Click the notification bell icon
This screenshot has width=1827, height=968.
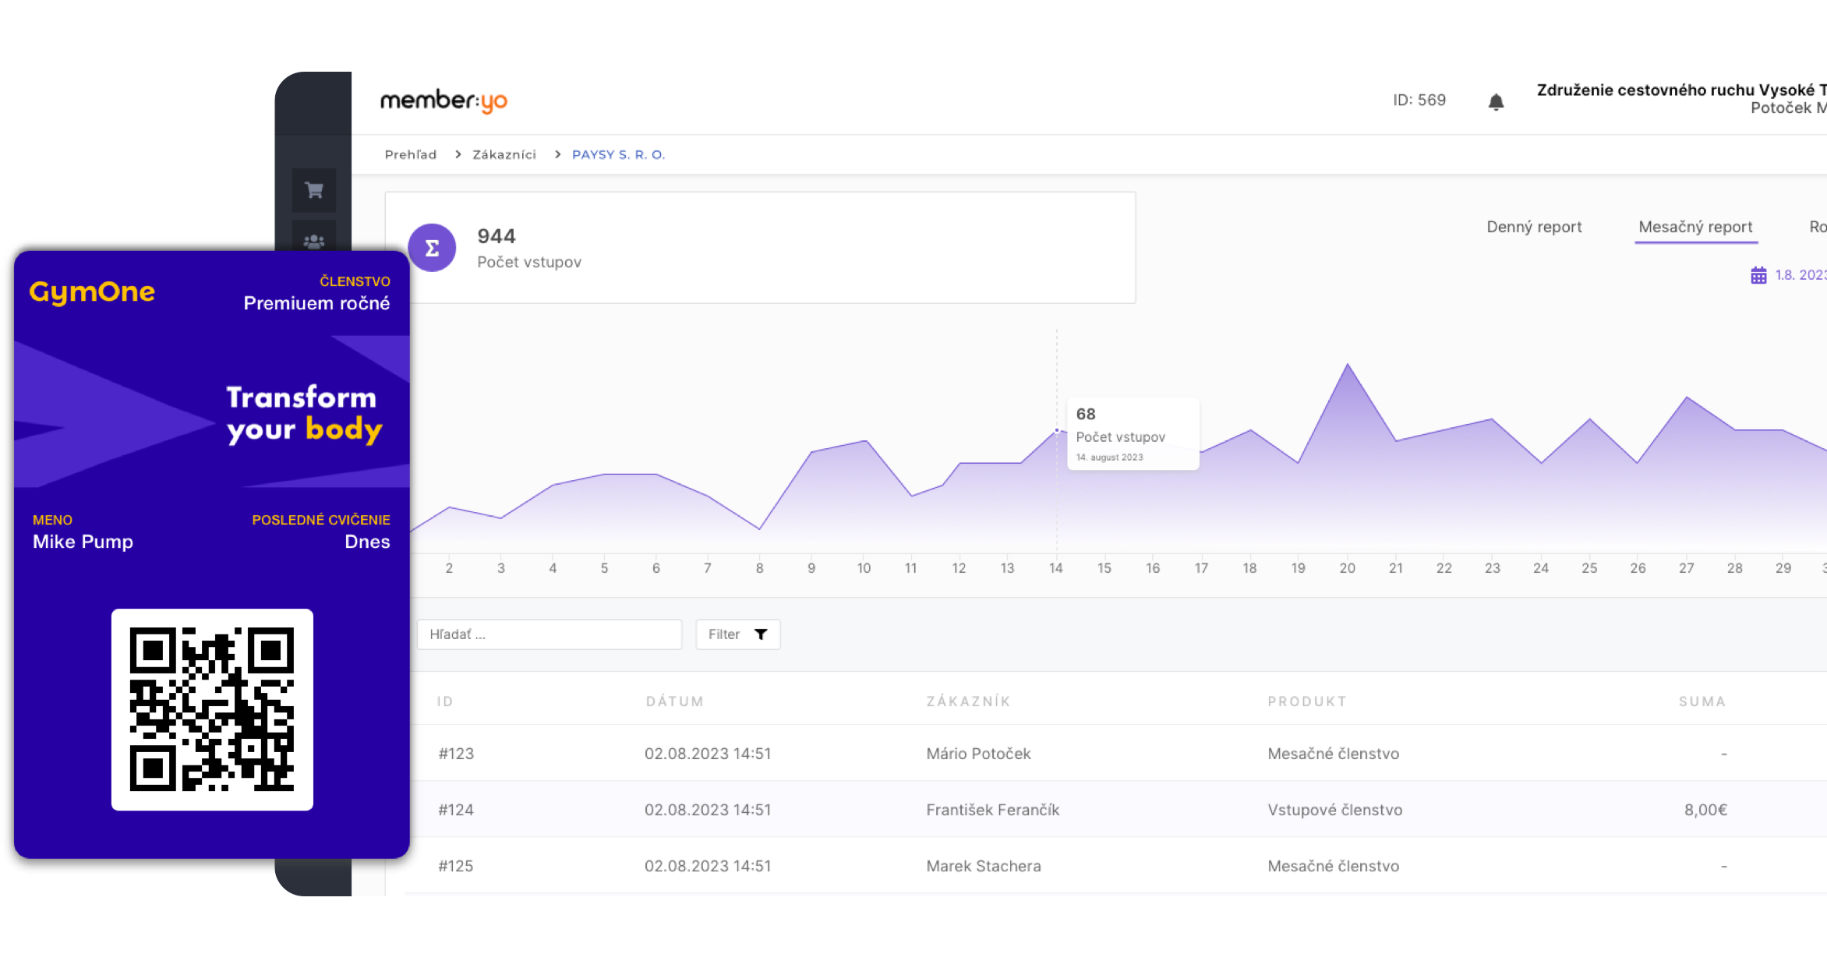[x=1496, y=101]
